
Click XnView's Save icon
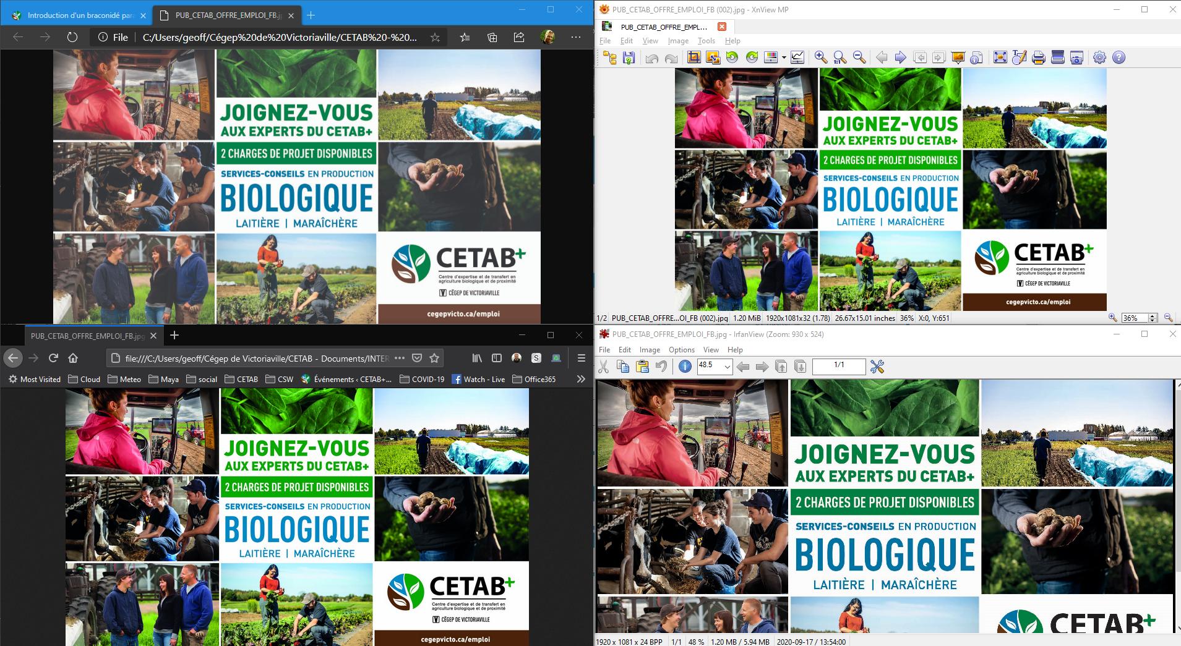(x=629, y=58)
